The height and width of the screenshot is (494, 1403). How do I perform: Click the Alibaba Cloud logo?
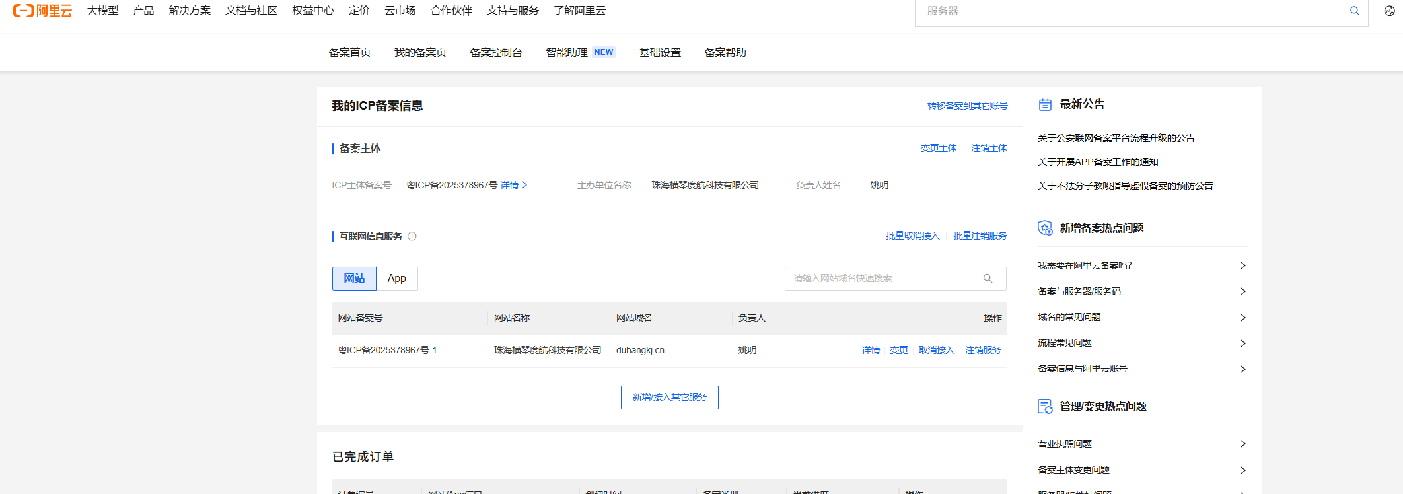(x=43, y=11)
